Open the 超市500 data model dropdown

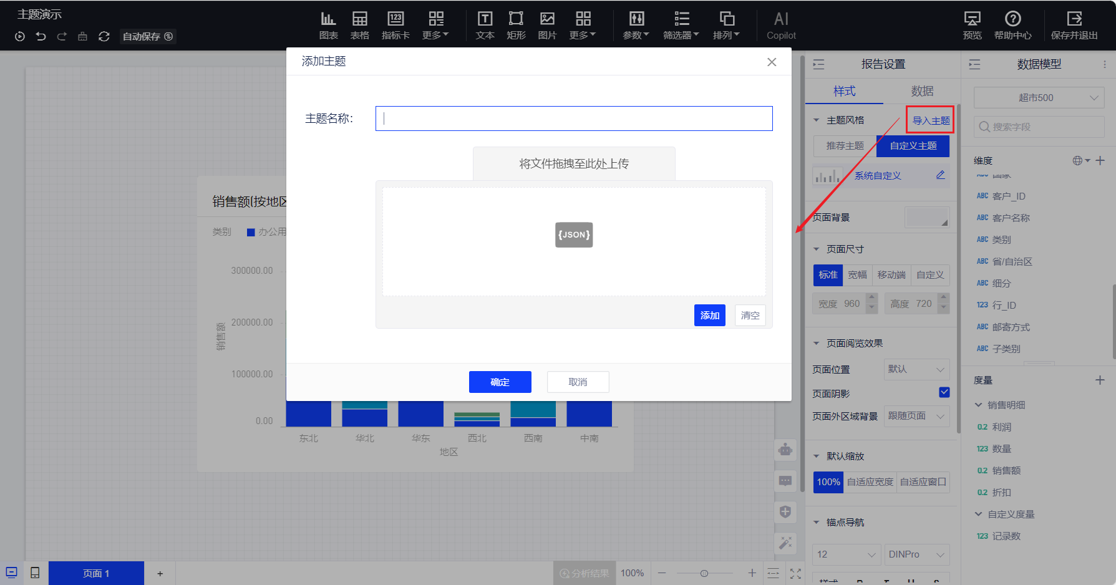pyautogui.click(x=1039, y=98)
